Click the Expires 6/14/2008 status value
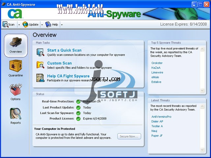The image size is (211, 158). coord(95,118)
